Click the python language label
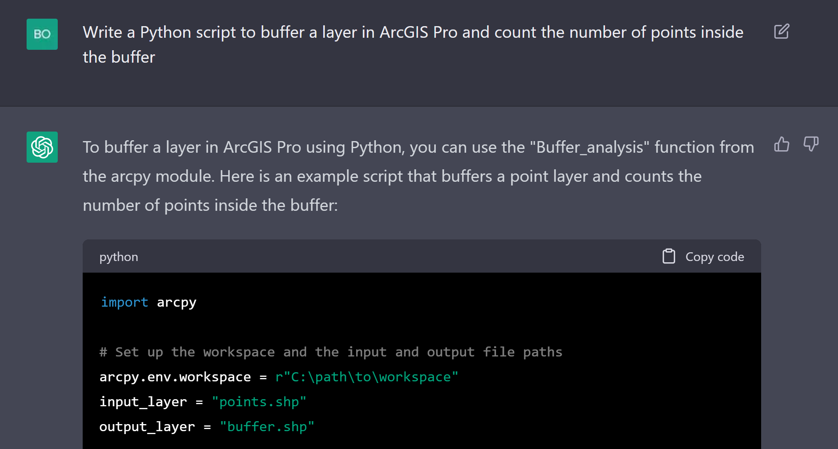The height and width of the screenshot is (449, 838). 118,257
